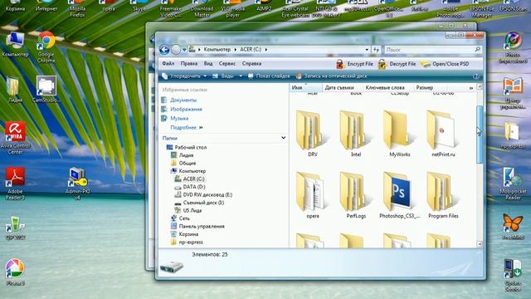Click the file list vertical scrollbar thumb
Image resolution: width=531 pixels, height=299 pixels.
click(480, 135)
